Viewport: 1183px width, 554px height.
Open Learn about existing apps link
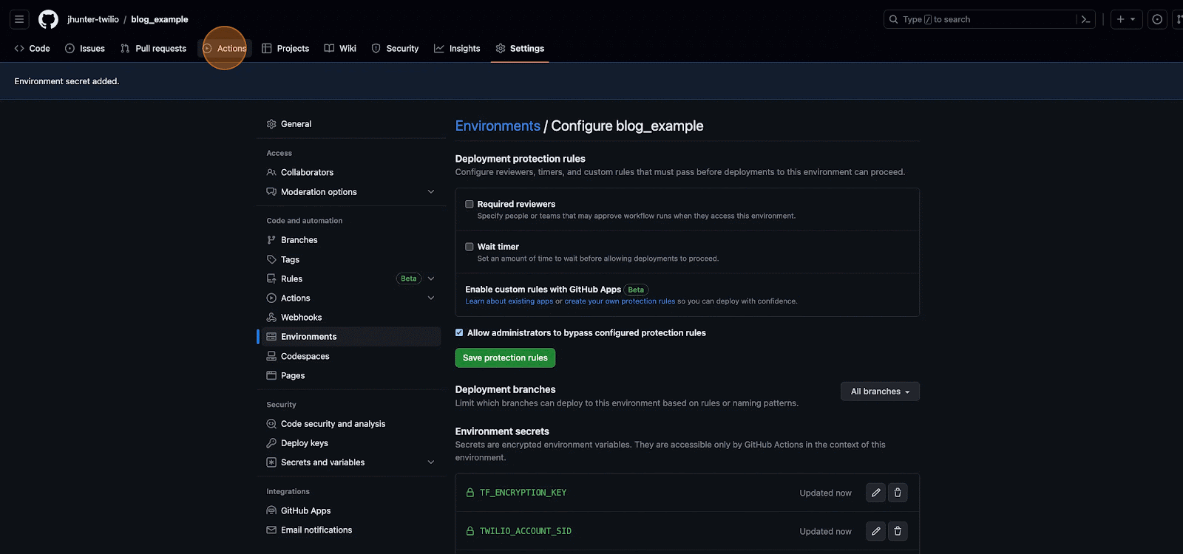click(x=509, y=301)
